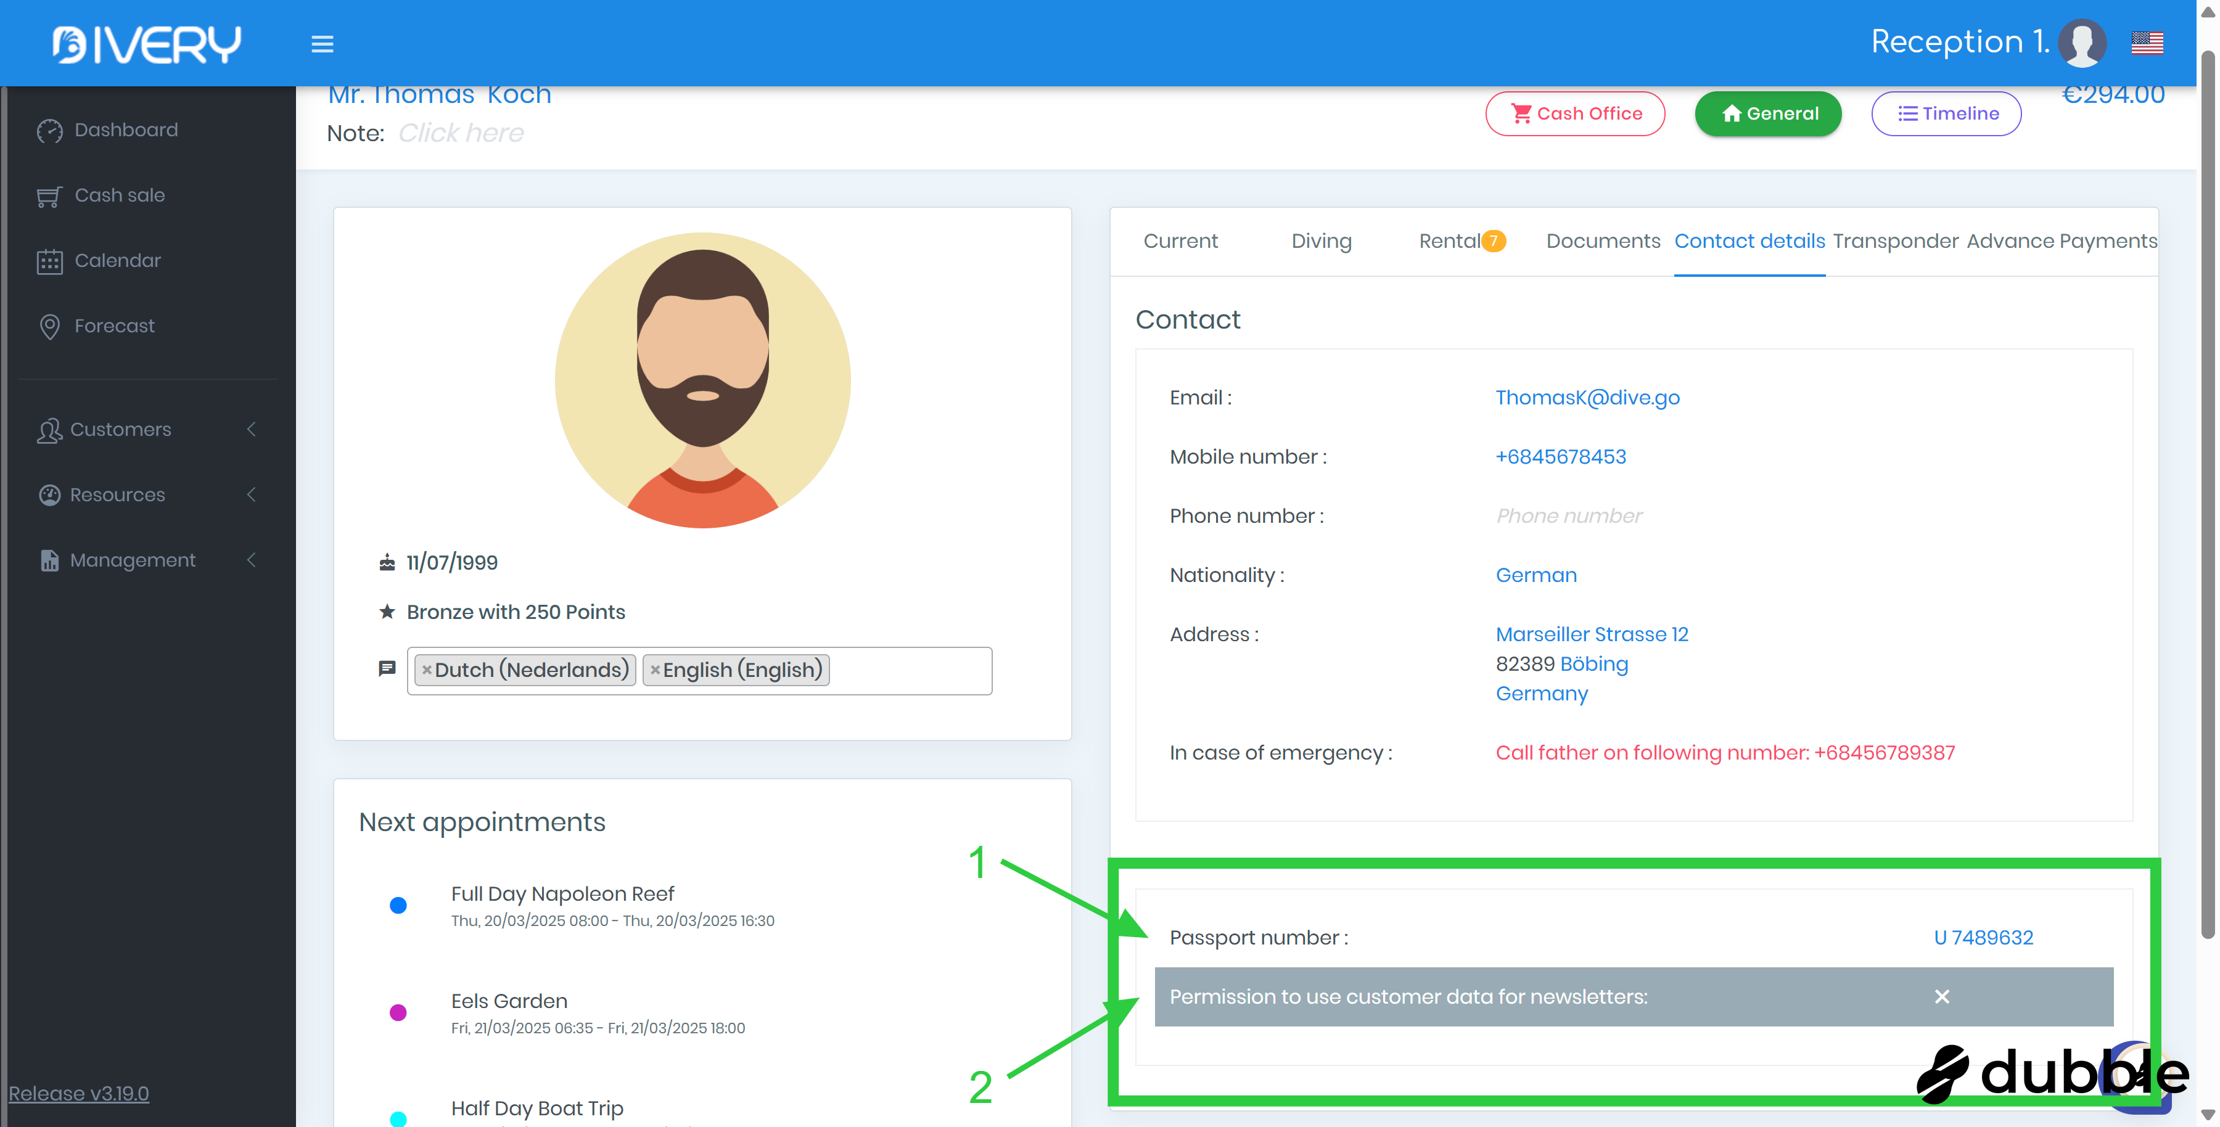Click the blue Full Day Napoleon Reef dot

click(398, 904)
